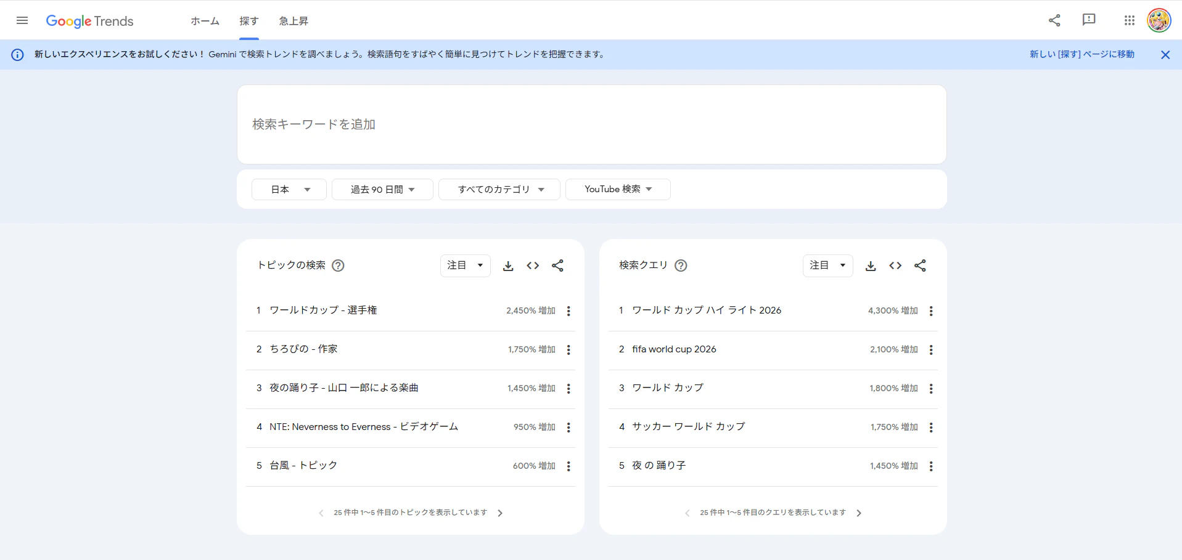Open 注目 sort dropdown in トピックの検索
Viewport: 1182px width, 560px height.
(x=466, y=266)
